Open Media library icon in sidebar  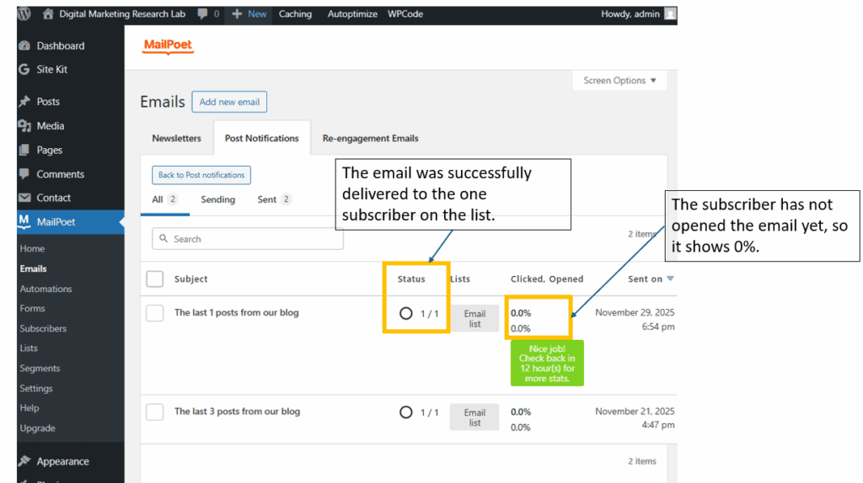coord(24,126)
